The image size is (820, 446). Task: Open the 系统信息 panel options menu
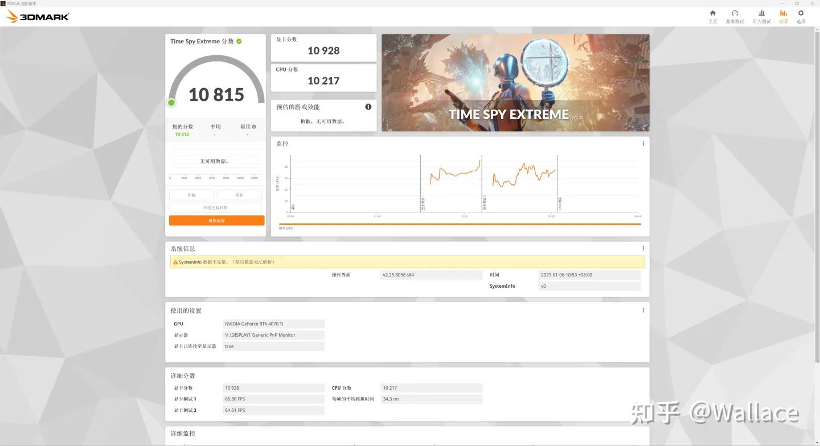point(643,248)
